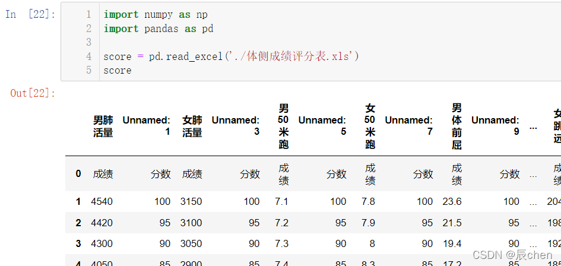
Task: Click the 女50米跑 column header
Action: coord(370,126)
